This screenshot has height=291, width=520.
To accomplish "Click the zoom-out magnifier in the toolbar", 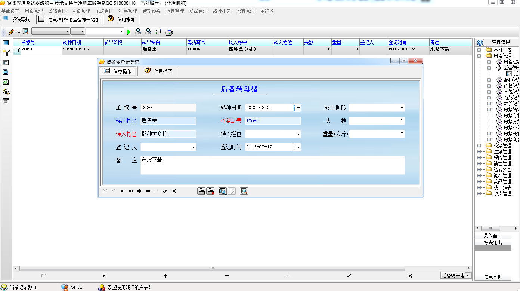I will [x=148, y=32].
